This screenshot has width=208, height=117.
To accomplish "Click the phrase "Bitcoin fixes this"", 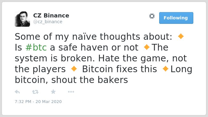I will tap(120, 69).
